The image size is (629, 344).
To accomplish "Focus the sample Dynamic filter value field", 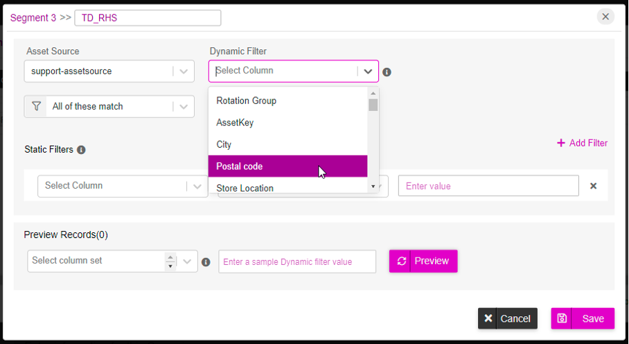I will [297, 261].
